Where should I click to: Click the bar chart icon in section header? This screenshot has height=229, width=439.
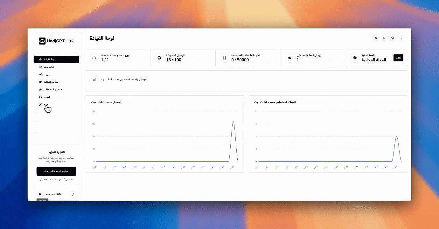click(x=94, y=80)
